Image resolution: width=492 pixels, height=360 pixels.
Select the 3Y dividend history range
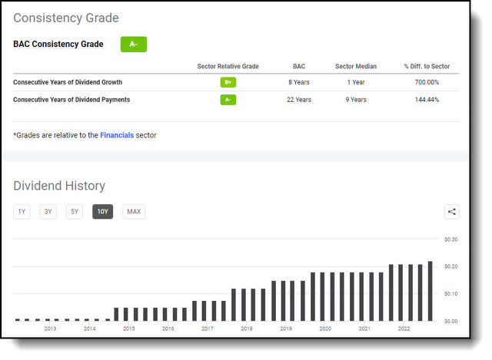point(48,212)
